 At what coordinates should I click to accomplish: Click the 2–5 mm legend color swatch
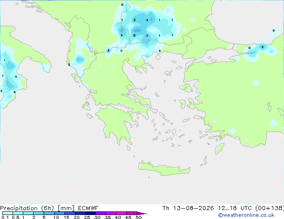[39, 213]
